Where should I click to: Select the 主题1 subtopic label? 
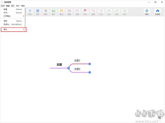tap(77, 60)
